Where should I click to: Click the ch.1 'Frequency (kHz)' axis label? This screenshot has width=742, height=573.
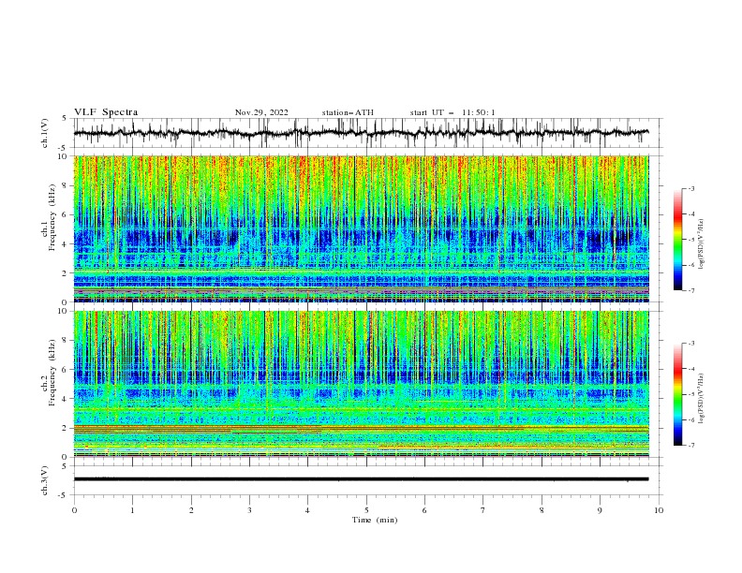(52, 219)
